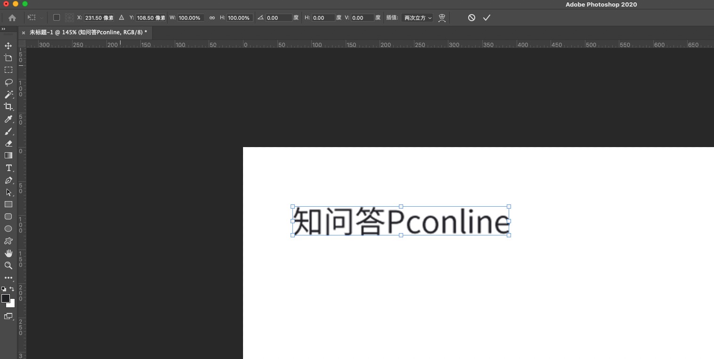Click the middle-left transform handle

[x=292, y=221]
